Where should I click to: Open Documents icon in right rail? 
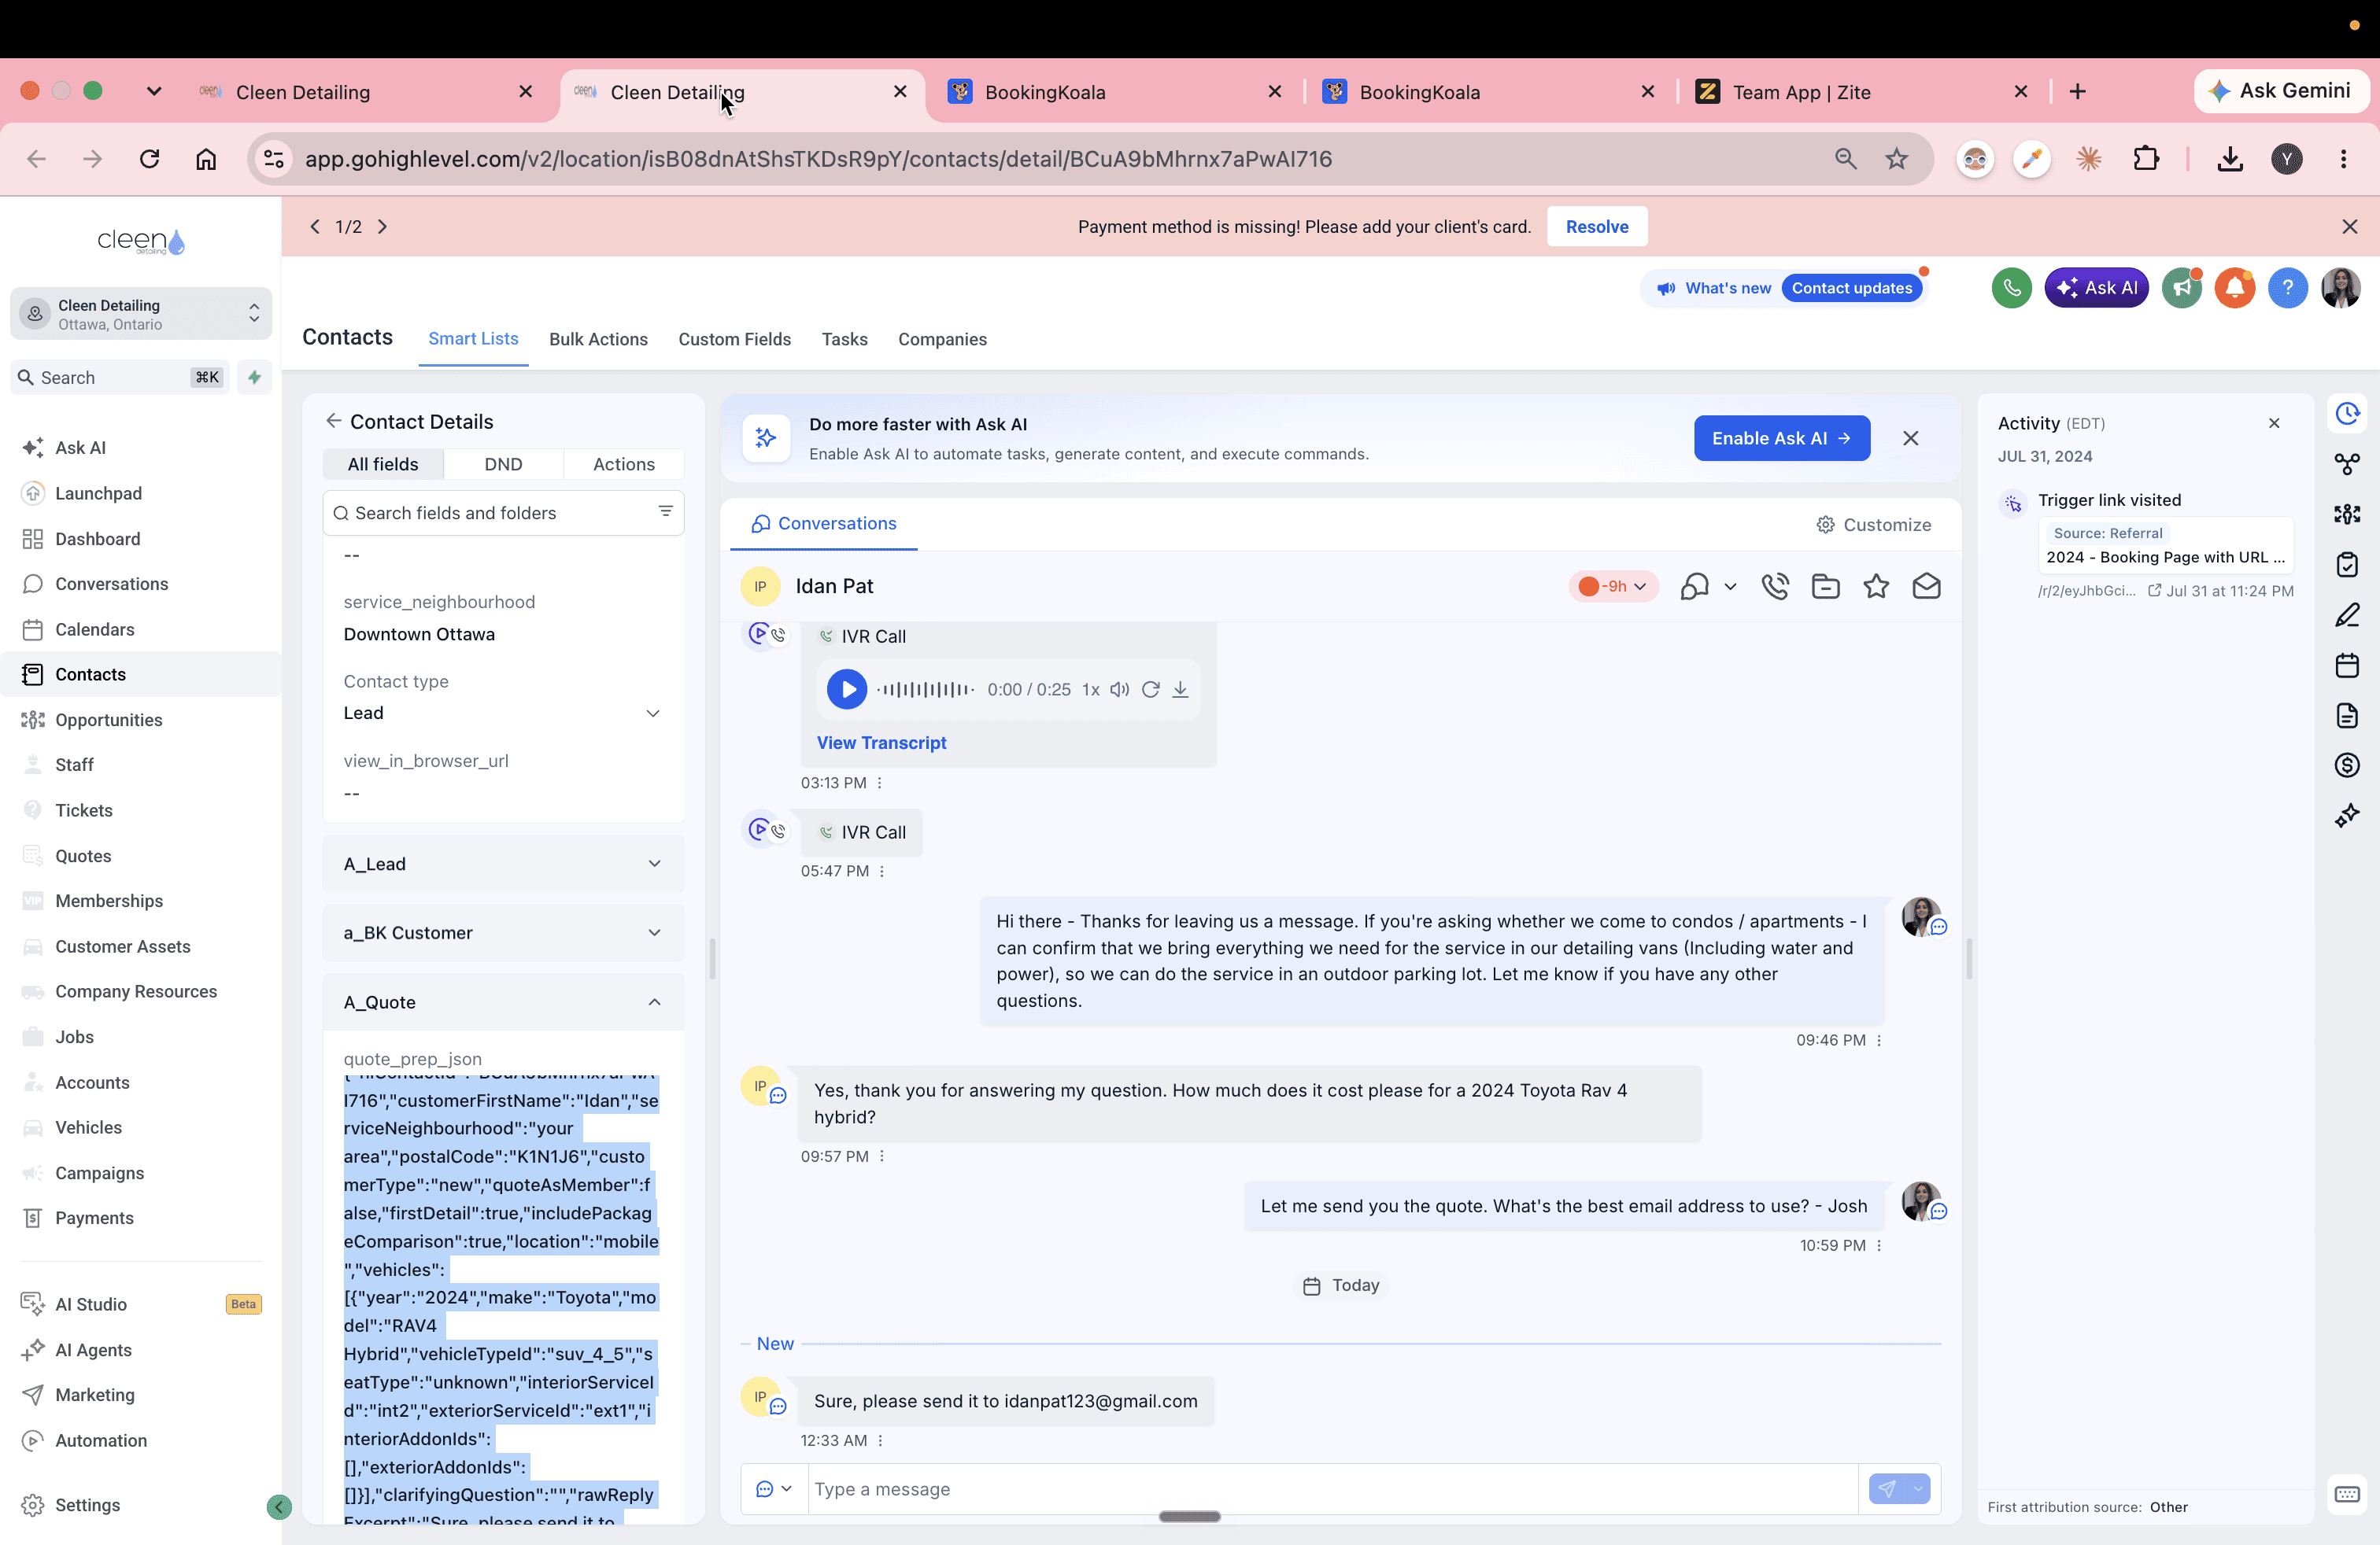click(2347, 716)
